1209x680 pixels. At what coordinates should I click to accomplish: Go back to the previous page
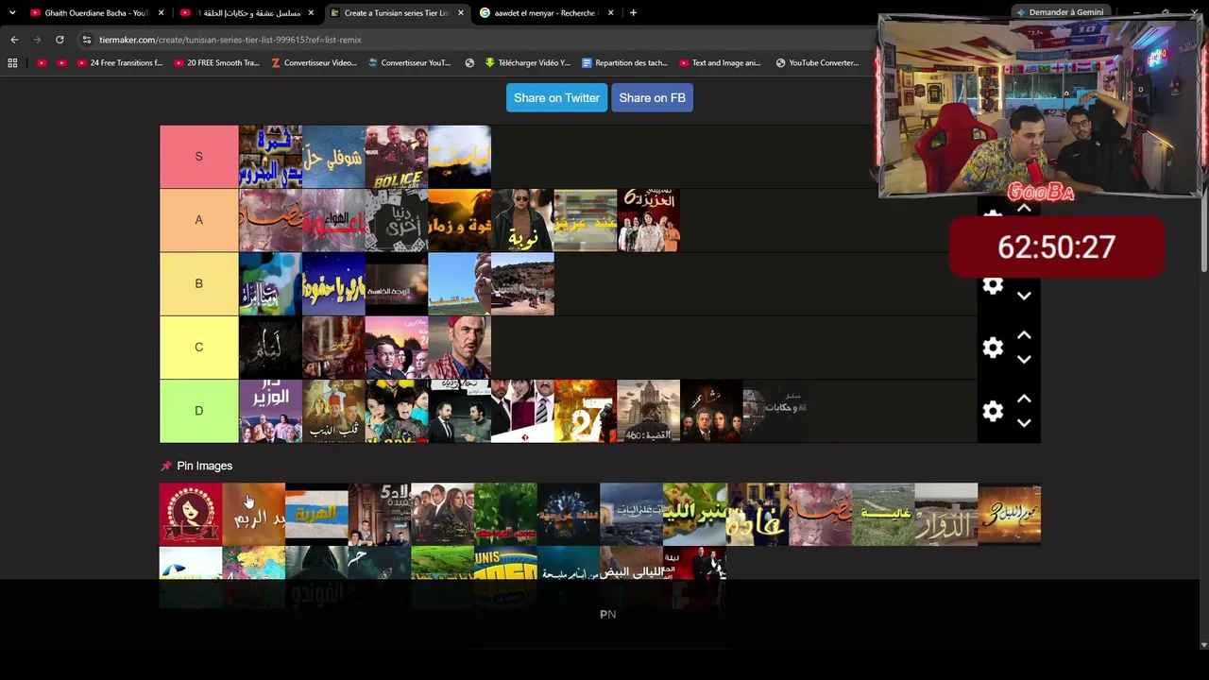click(x=14, y=40)
